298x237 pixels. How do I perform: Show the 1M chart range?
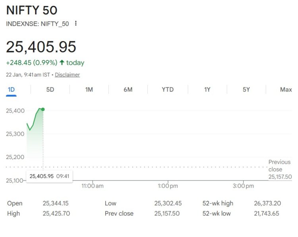(x=89, y=89)
